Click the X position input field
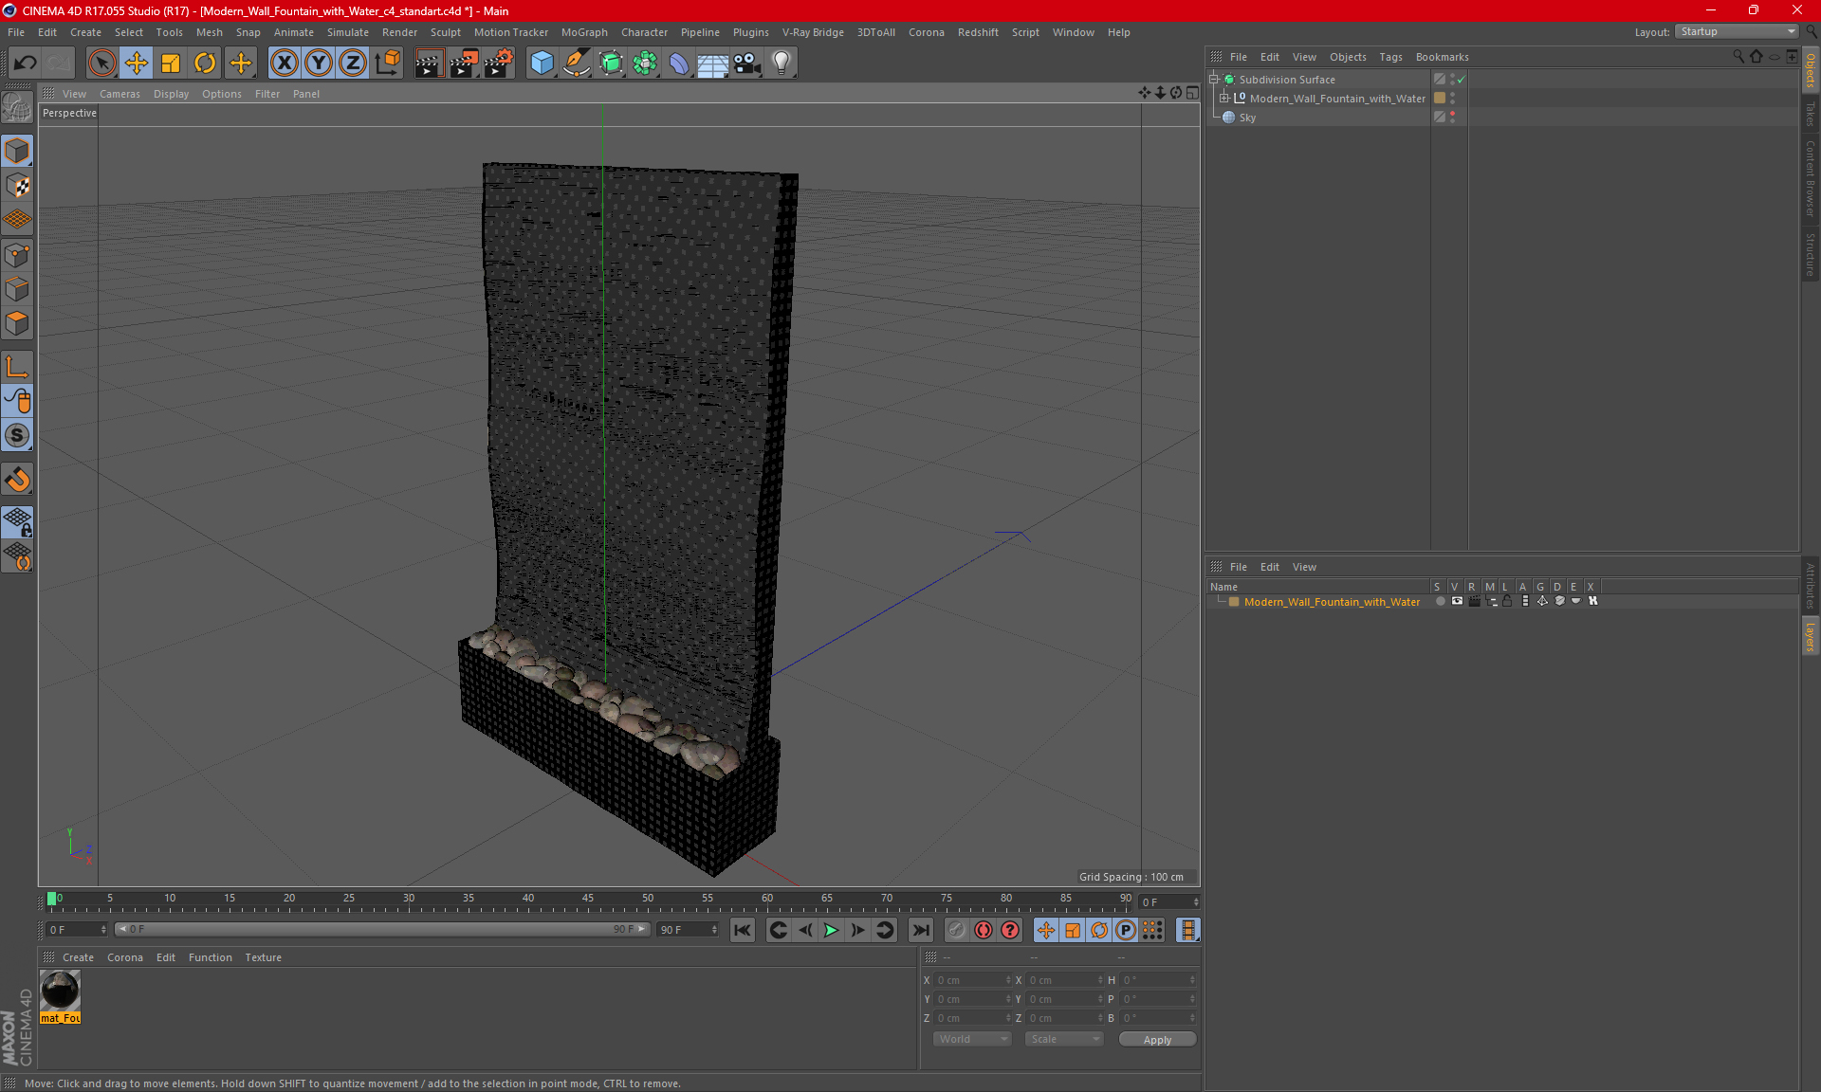The width and height of the screenshot is (1821, 1092). (972, 980)
